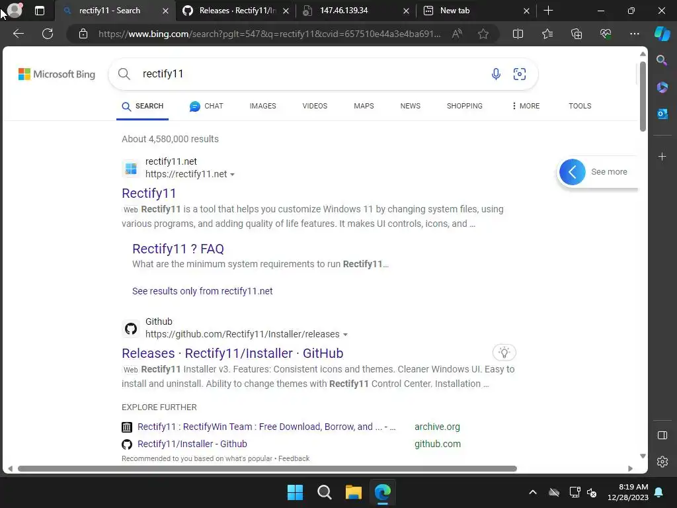Open sidebar settings gear icon
Screen dimensions: 677x508
coord(662,462)
